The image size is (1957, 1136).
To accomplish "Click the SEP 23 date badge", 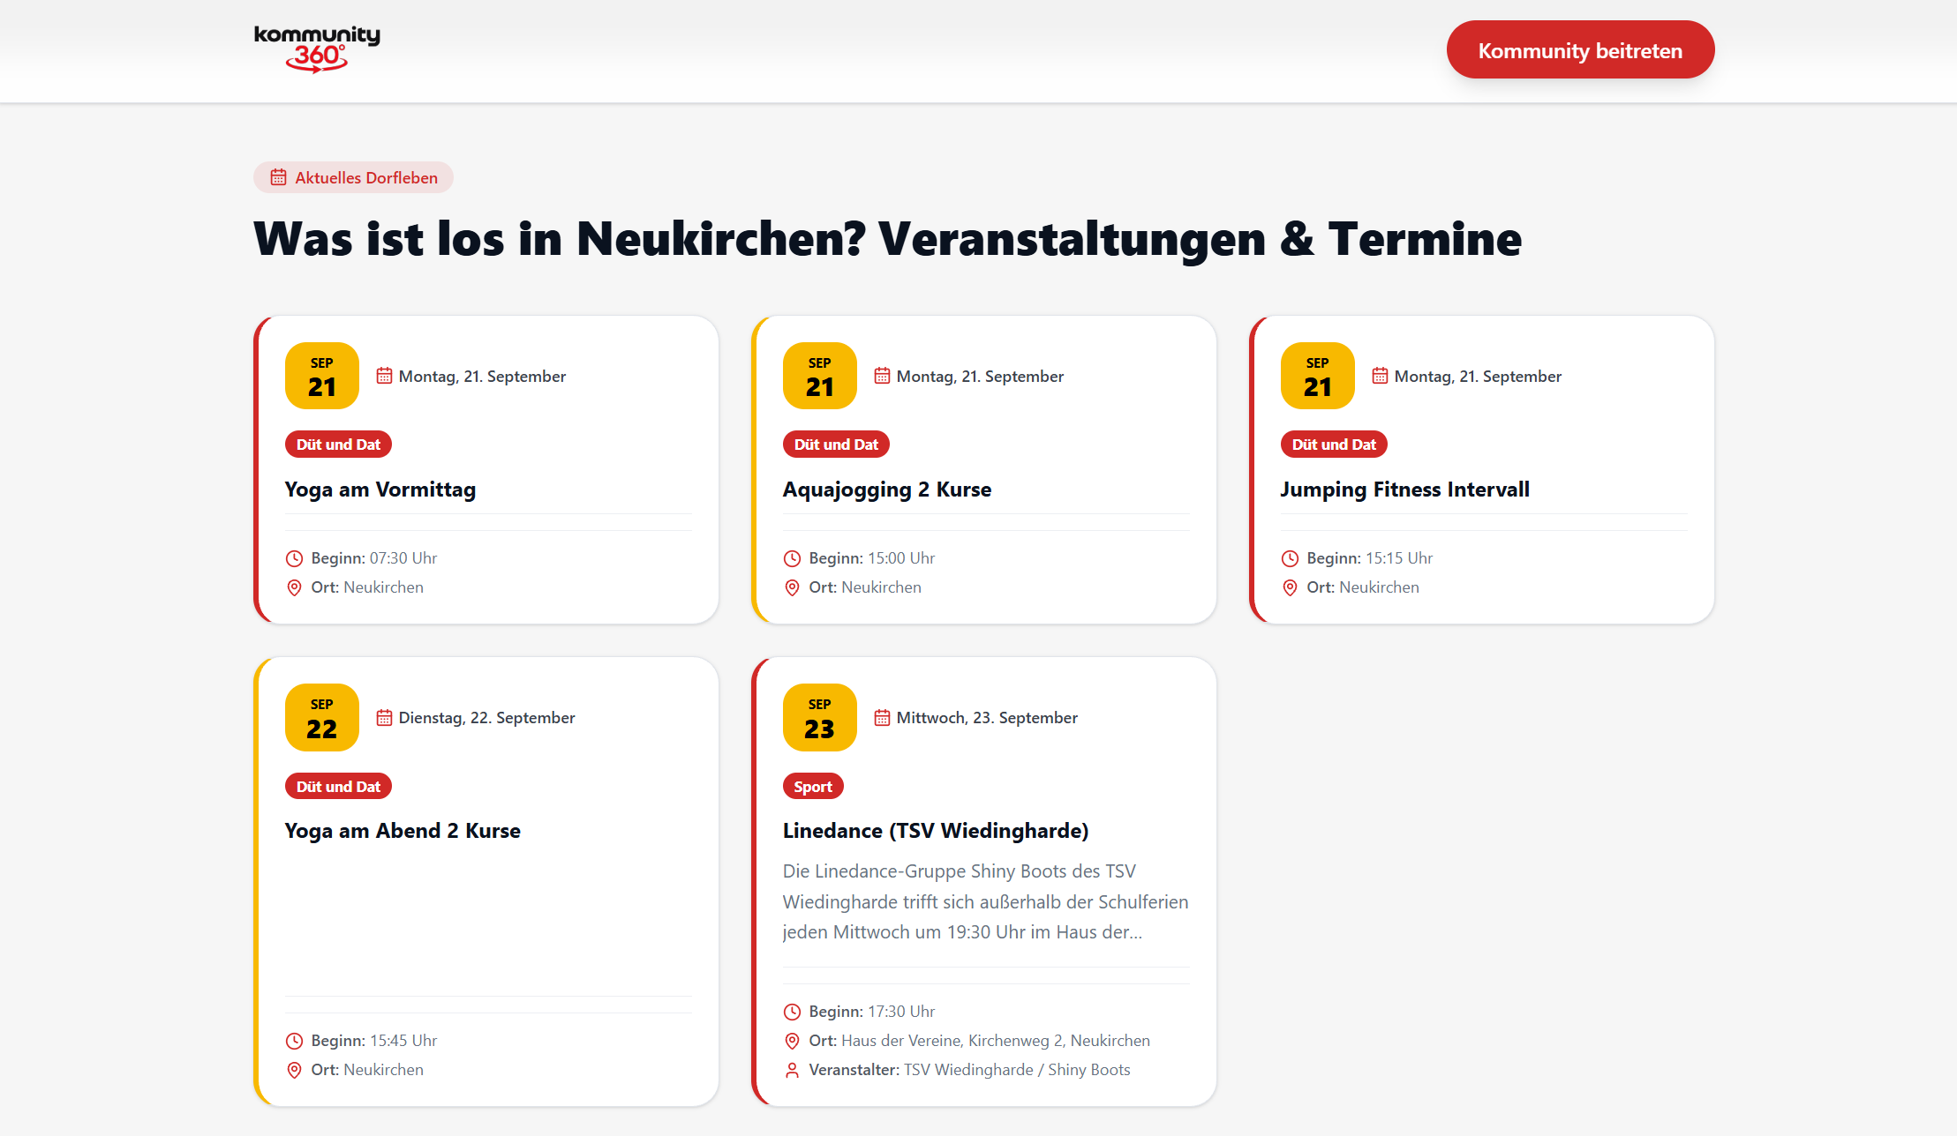I will pos(820,717).
